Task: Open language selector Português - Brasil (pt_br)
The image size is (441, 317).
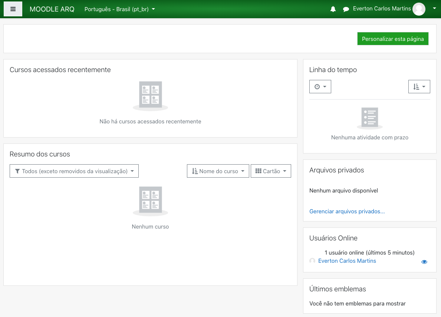Action: pyautogui.click(x=120, y=9)
